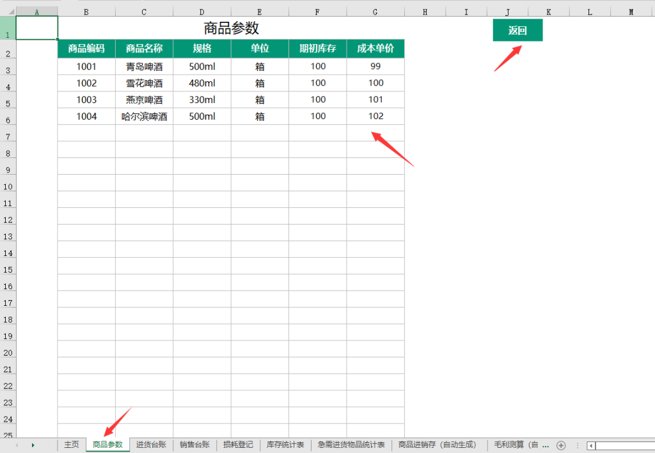Open the 库存统计表 sheet
655x453 pixels.
click(x=285, y=445)
